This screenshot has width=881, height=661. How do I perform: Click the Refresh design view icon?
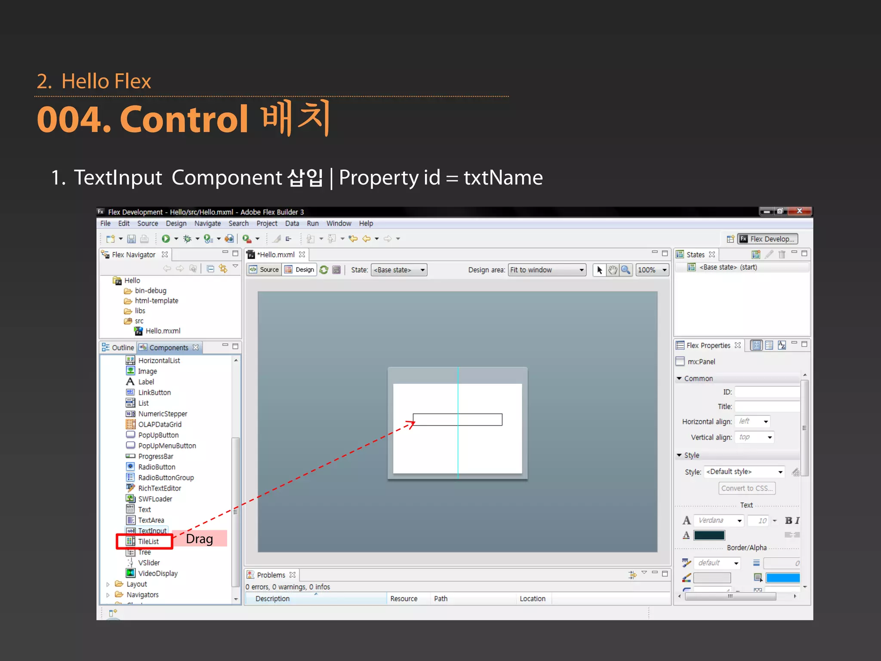324,270
